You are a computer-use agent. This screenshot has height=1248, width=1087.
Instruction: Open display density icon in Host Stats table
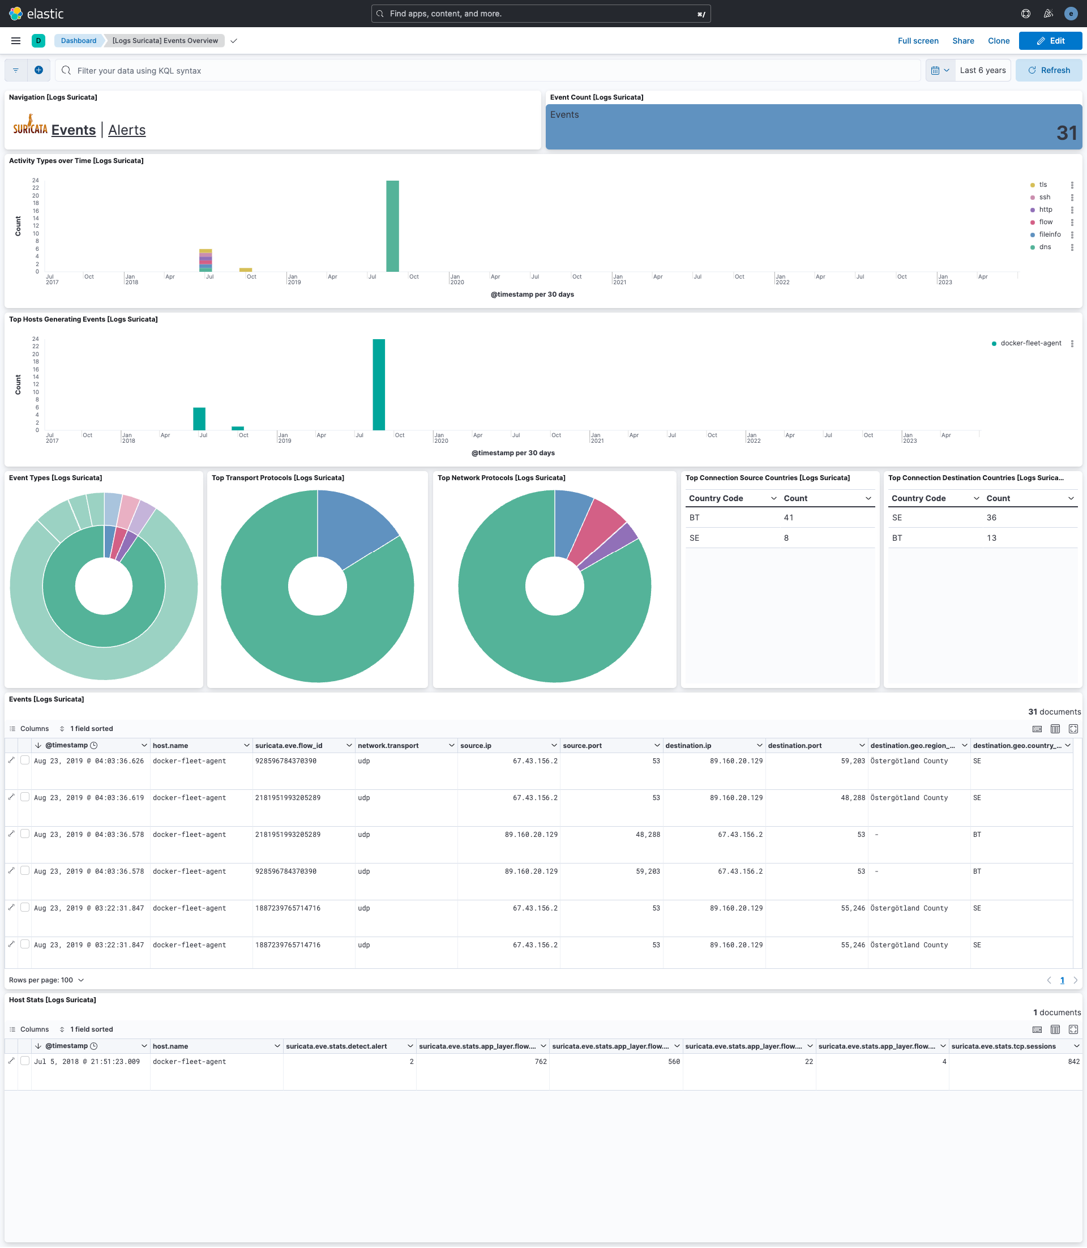click(x=1055, y=1029)
